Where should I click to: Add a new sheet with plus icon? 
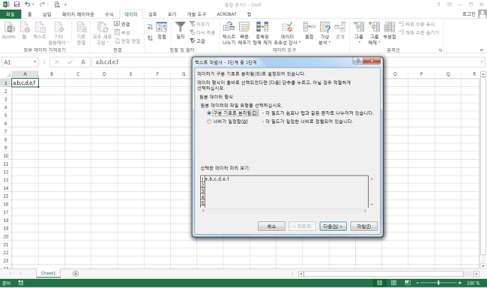(76, 274)
